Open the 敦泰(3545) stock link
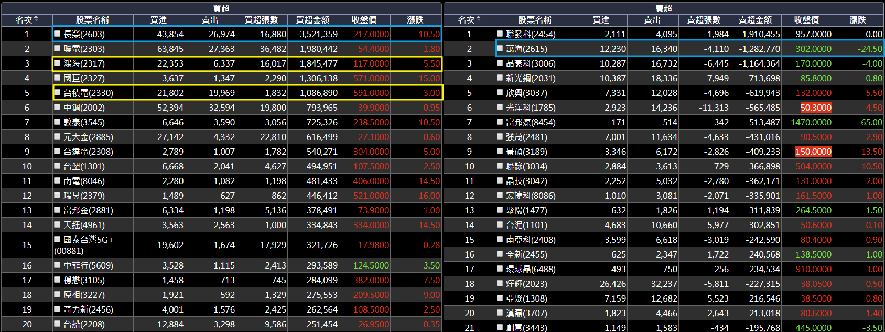 pyautogui.click(x=84, y=122)
